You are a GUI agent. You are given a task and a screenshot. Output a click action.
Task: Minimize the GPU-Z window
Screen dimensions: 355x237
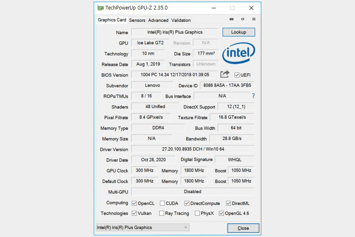pos(214,8)
